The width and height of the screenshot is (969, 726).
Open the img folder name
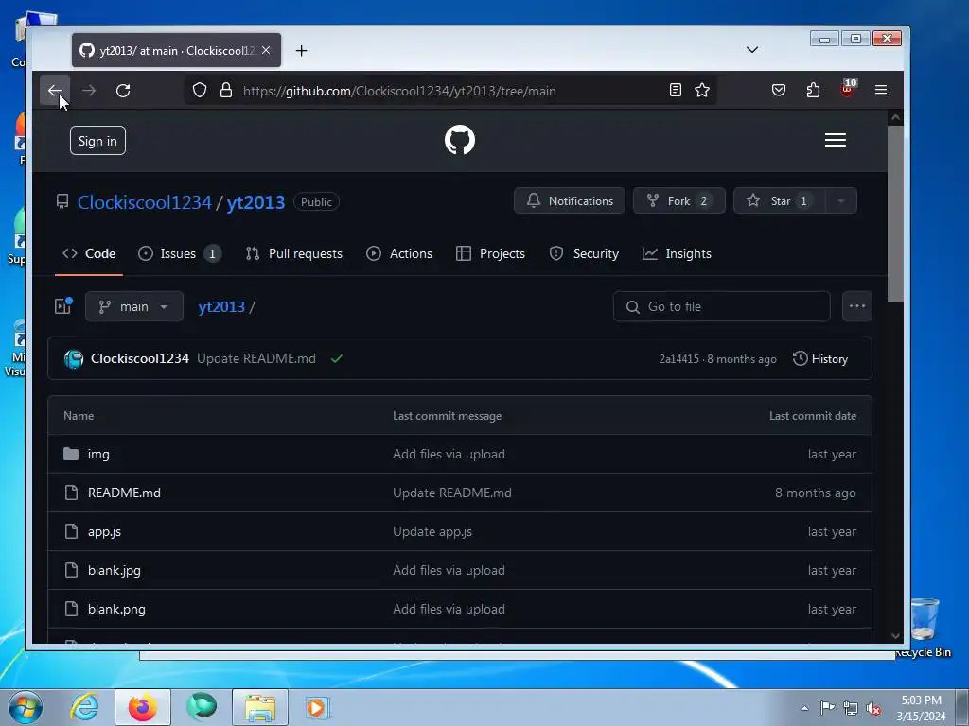[98, 455]
